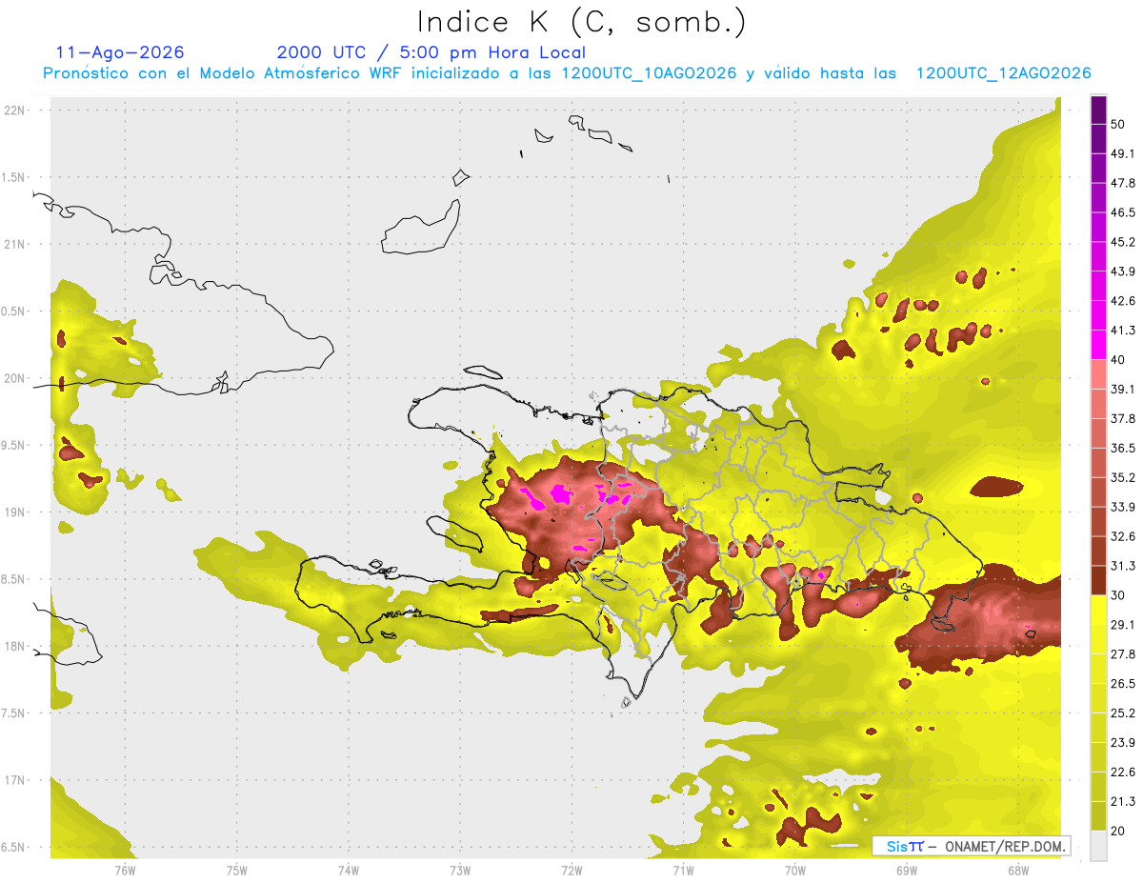Click the "27.8" color bar value
The width and height of the screenshot is (1143, 883).
pyautogui.click(x=1123, y=653)
